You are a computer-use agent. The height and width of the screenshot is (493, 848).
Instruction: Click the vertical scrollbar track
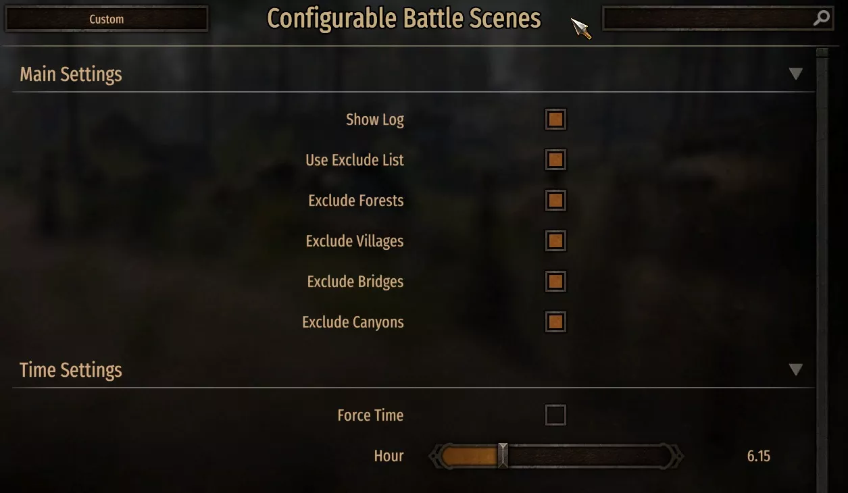click(822, 270)
